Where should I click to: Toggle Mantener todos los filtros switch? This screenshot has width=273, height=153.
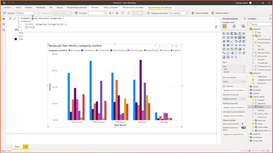(244, 127)
